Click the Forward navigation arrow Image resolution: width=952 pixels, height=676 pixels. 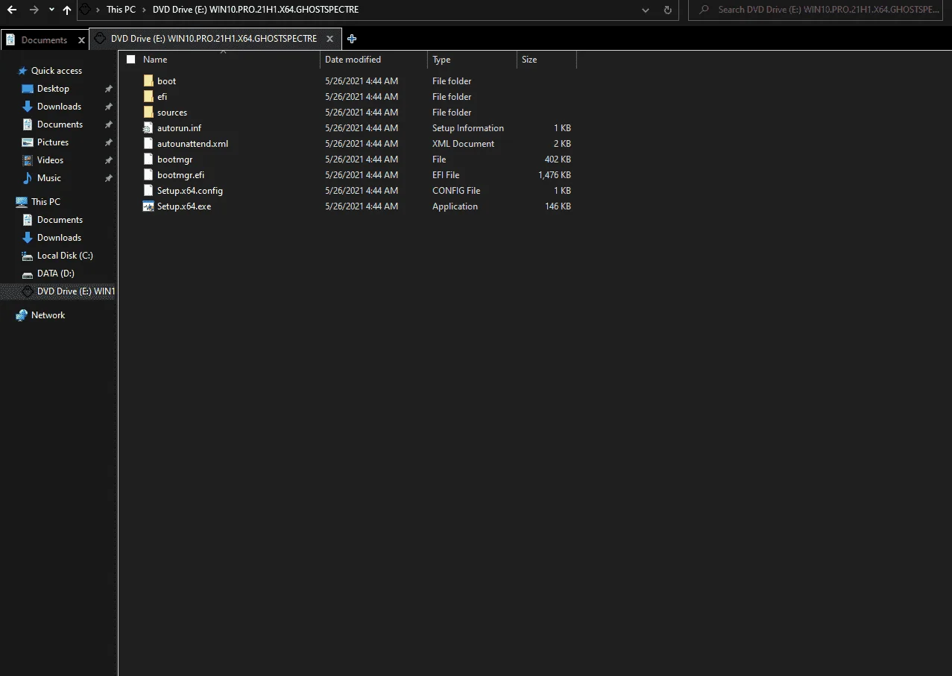pos(34,10)
